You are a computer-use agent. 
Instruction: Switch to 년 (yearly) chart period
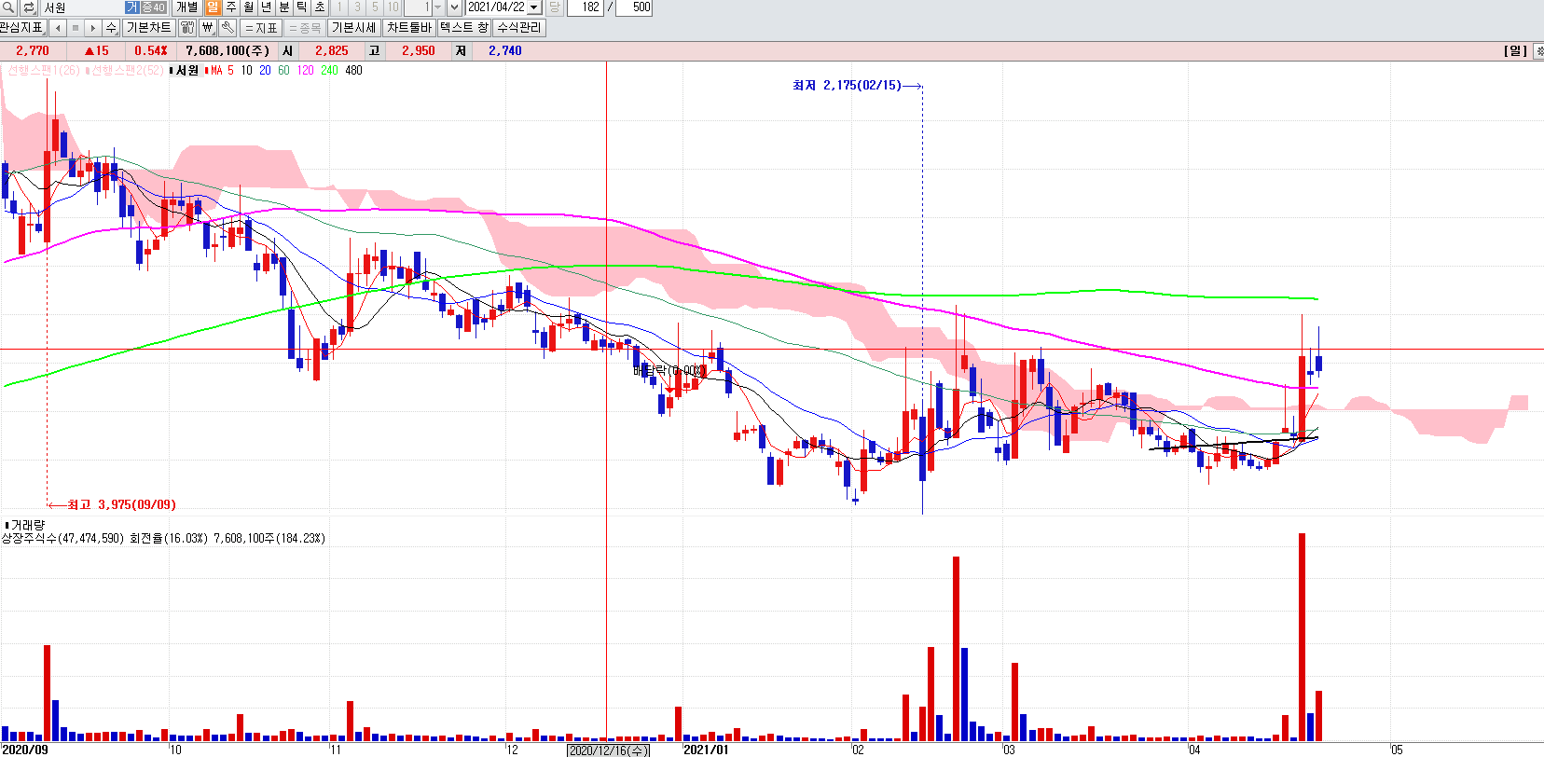click(266, 7)
